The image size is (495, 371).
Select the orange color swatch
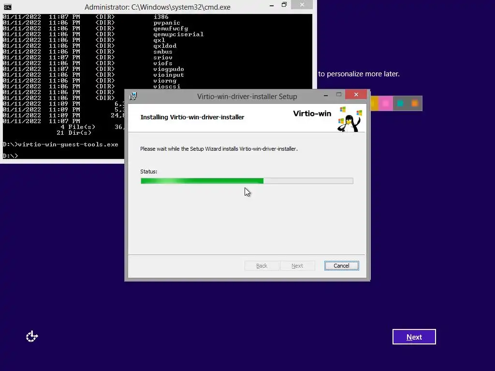pyautogui.click(x=415, y=103)
